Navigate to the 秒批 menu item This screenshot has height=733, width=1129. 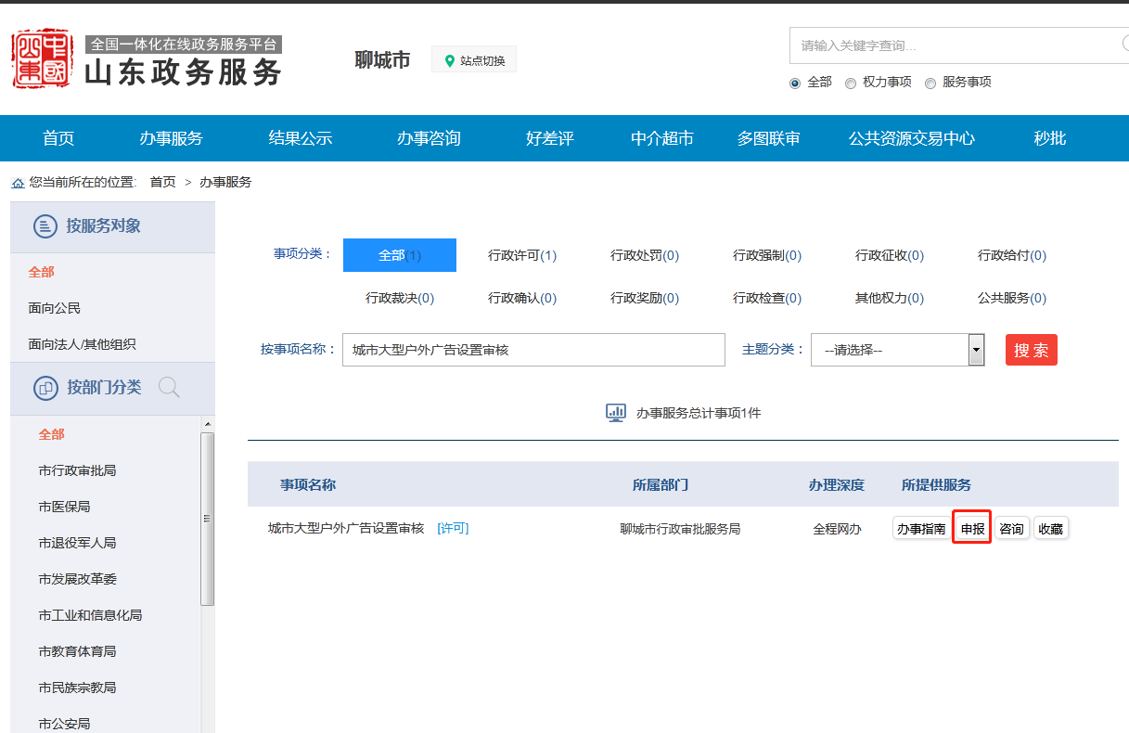click(x=1049, y=137)
